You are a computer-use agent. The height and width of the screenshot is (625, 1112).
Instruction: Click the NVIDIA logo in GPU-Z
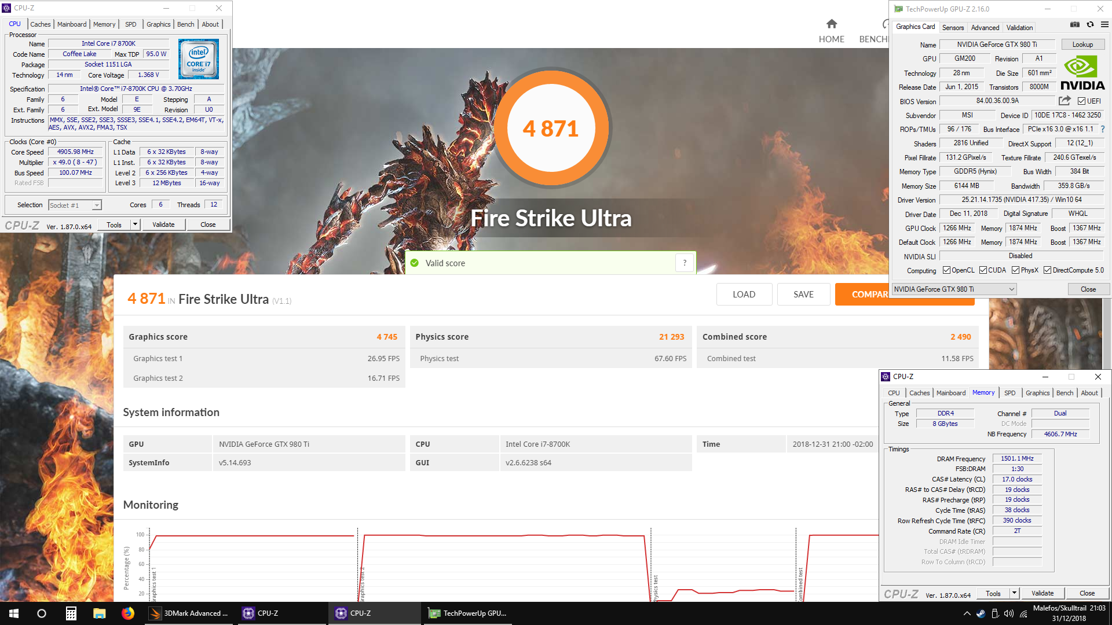click(1082, 73)
